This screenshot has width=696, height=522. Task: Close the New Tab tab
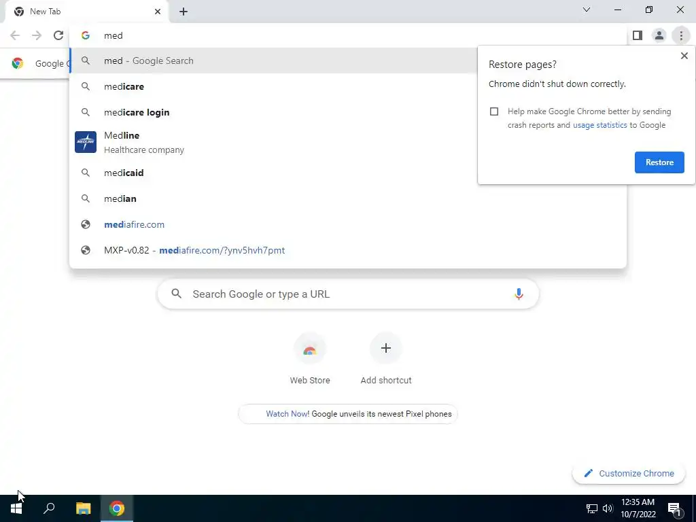pyautogui.click(x=158, y=12)
